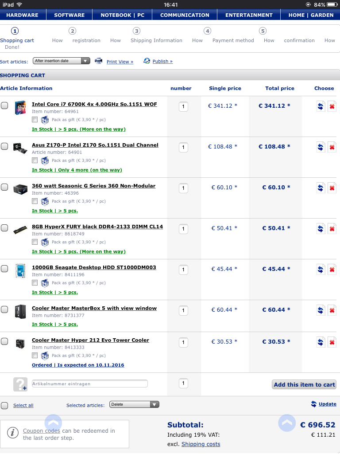
Task: Click the Publish share icon
Action: [x=147, y=61]
